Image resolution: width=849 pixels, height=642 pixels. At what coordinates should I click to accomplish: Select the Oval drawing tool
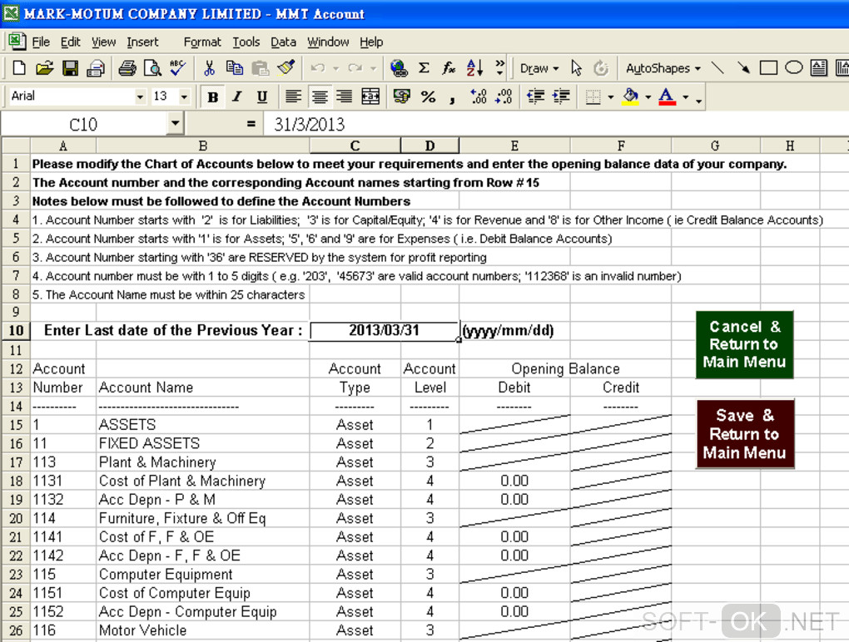794,68
